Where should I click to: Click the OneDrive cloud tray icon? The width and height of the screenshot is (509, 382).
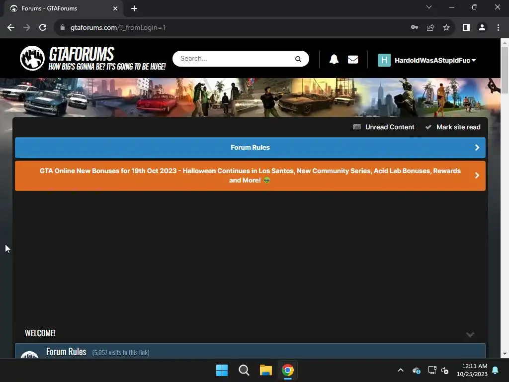point(417,370)
